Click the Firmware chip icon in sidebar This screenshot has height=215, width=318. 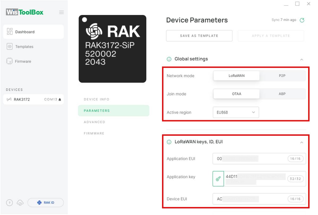pyautogui.click(x=9, y=61)
